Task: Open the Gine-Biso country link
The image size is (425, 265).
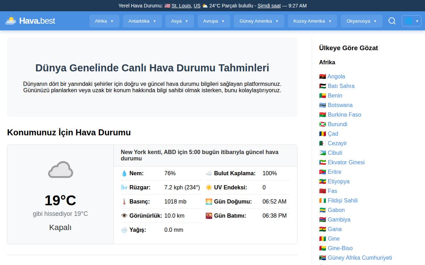Action: coord(340,248)
